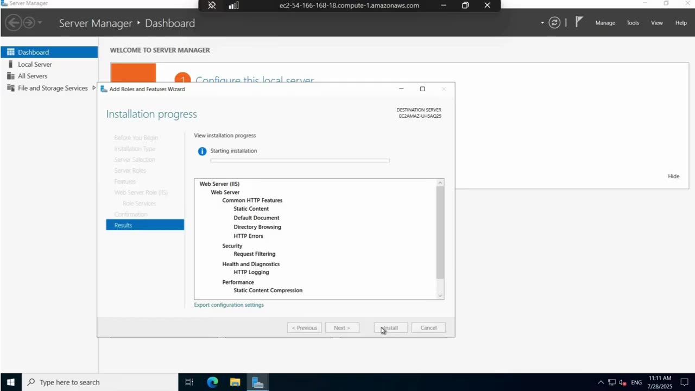Select the Confirmation wizard step
695x391 pixels.
tap(131, 214)
